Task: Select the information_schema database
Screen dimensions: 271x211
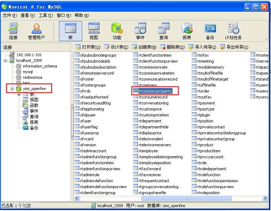Action: pyautogui.click(x=40, y=66)
